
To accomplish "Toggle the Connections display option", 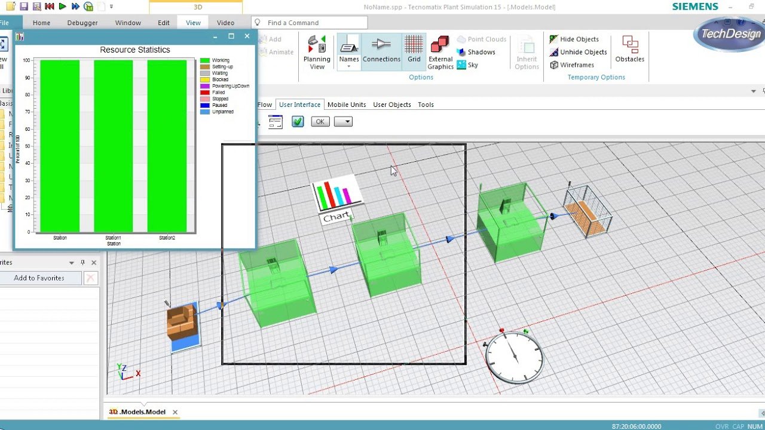I will click(381, 49).
